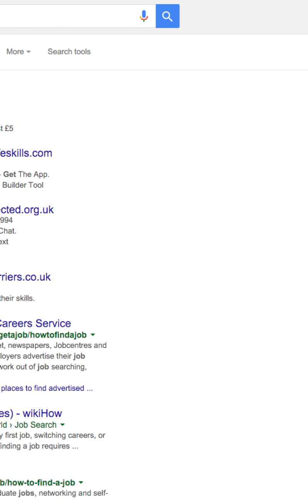This screenshot has height=501, width=308.
Task: Open the ected.org.uk ad link
Action: 27,210
